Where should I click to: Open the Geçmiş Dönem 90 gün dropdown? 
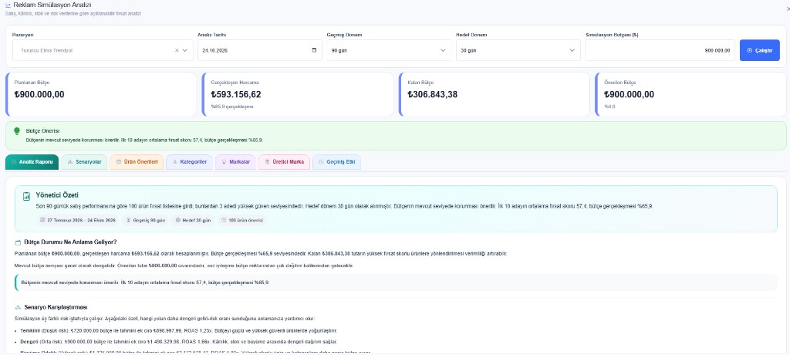coord(387,50)
